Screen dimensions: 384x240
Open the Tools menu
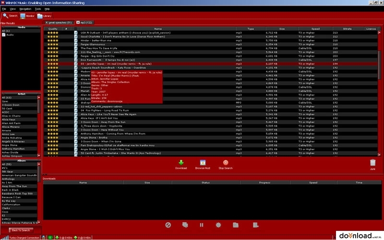(38, 9)
